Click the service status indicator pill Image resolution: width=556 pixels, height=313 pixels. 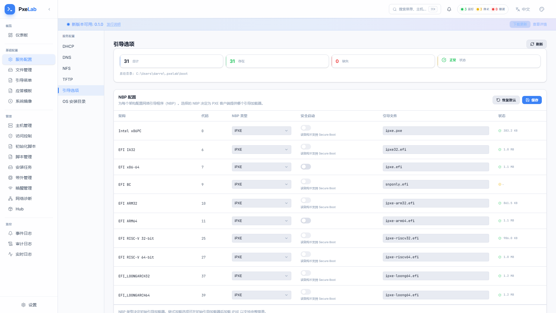click(483, 9)
